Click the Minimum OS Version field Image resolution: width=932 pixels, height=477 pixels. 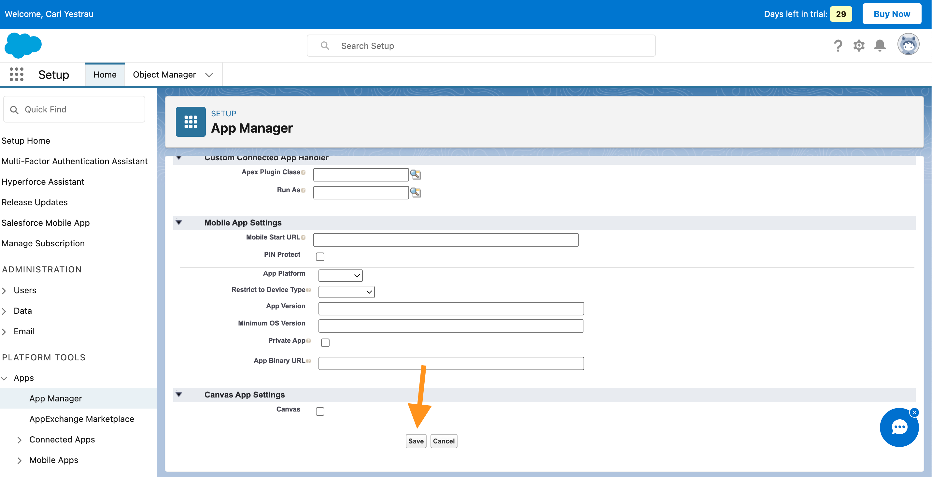(451, 326)
